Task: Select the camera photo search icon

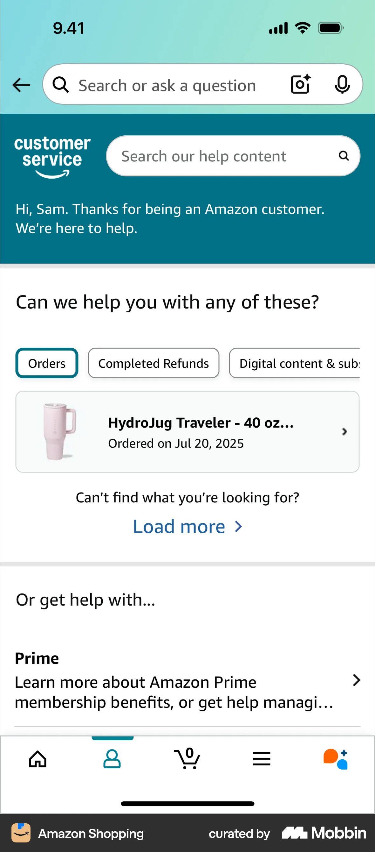Action: 300,84
